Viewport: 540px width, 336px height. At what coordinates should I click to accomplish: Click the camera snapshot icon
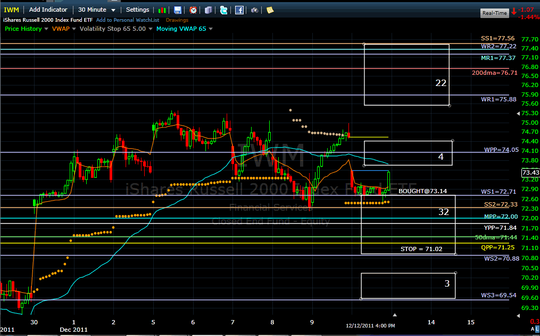(x=254, y=10)
